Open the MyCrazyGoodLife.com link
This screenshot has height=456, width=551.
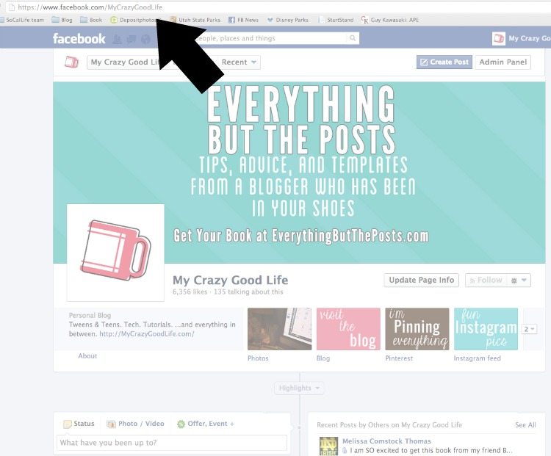coord(147,334)
